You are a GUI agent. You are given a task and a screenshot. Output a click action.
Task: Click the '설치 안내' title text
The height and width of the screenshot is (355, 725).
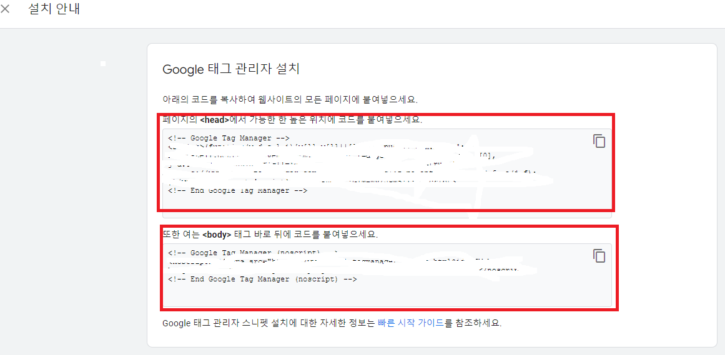click(54, 9)
